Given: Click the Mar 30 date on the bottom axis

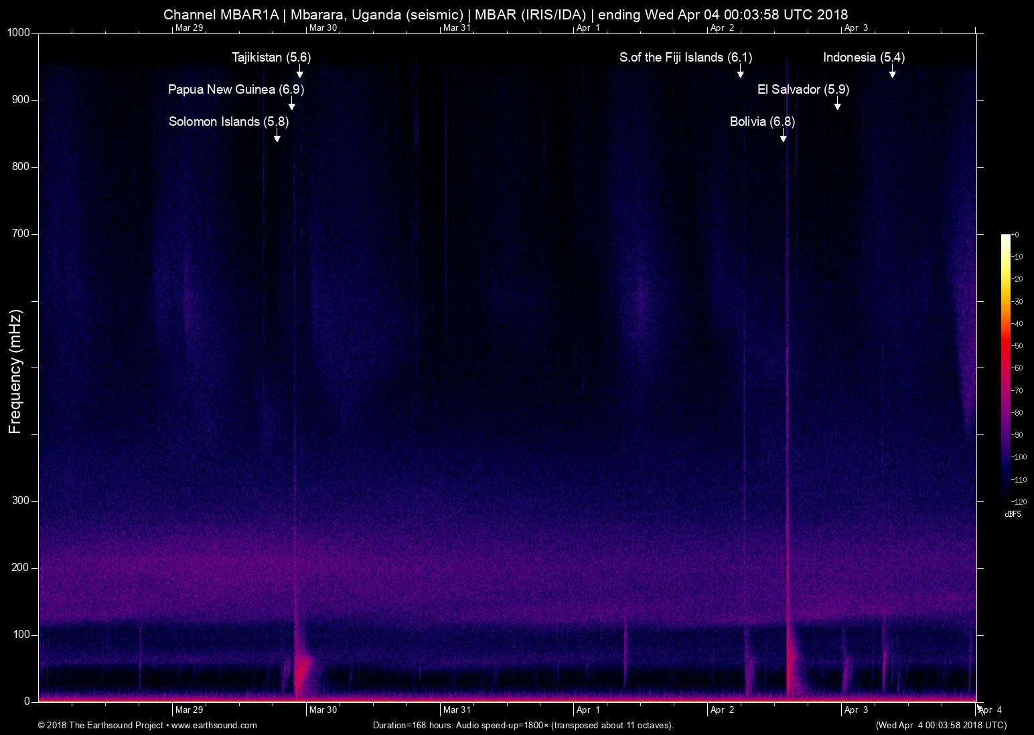Looking at the screenshot, I should [x=323, y=710].
